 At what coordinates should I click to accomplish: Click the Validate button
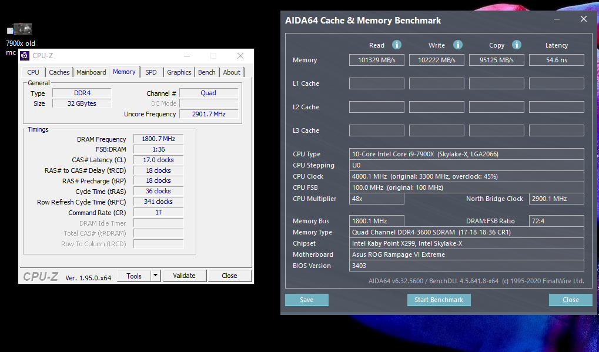click(x=184, y=276)
